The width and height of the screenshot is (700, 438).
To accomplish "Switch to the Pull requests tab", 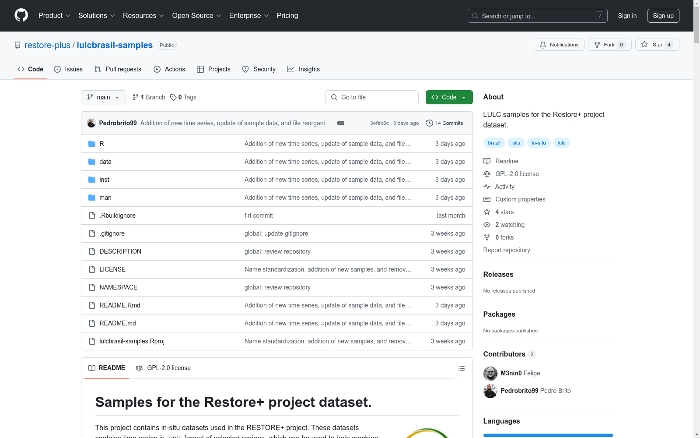I will tap(118, 69).
